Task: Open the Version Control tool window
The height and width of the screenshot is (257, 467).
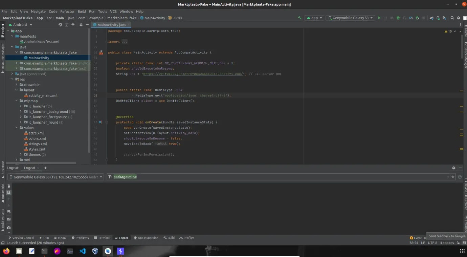Action: coord(21,238)
